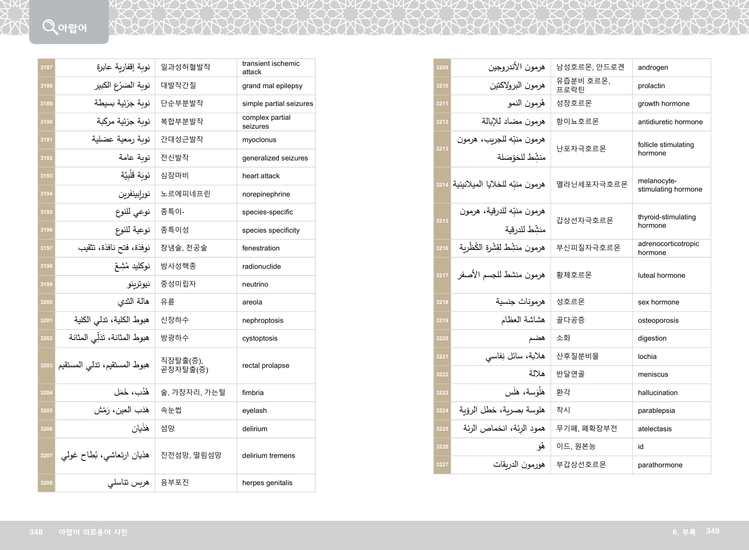Click the Korean term 갑상선자극호르몬
Viewport: 749px width, 550px height.
585,221
